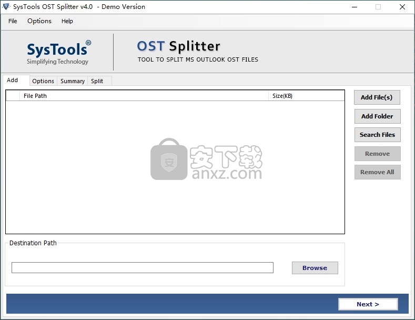Viewport: 415px width, 320px height.
Task: Click the Size(KB) column header
Action: 307,96
